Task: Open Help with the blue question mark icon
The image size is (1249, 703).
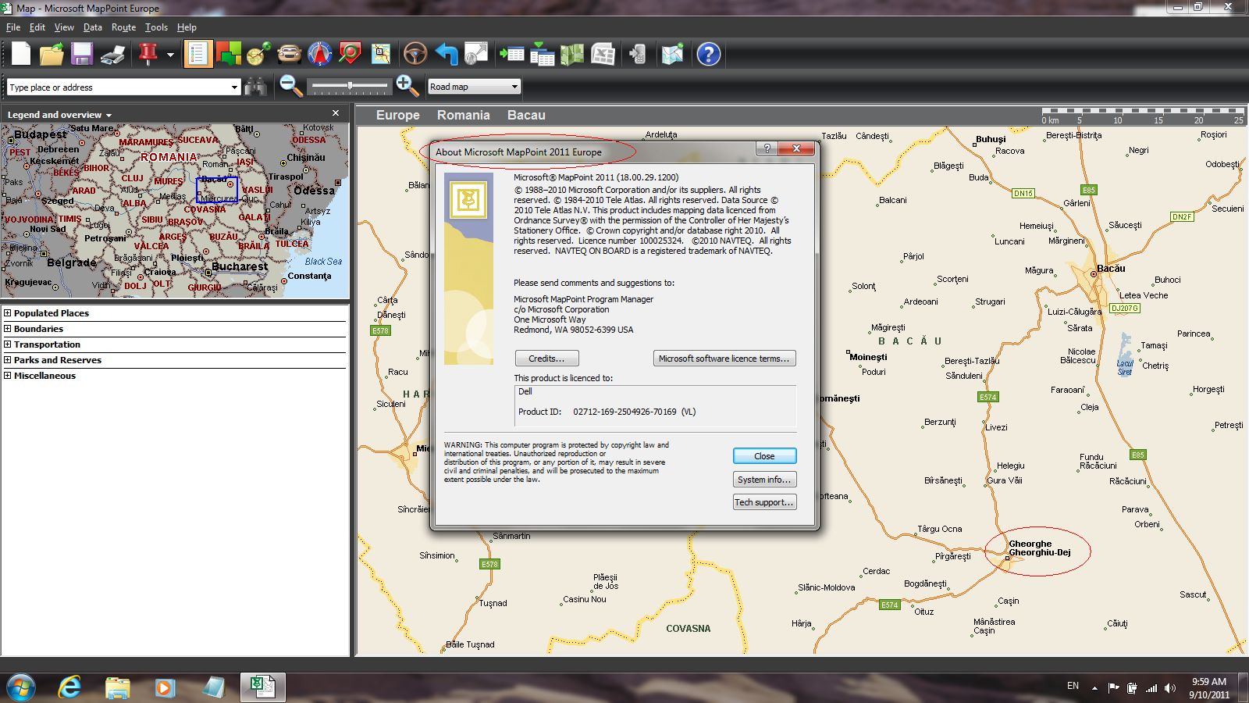Action: [708, 54]
